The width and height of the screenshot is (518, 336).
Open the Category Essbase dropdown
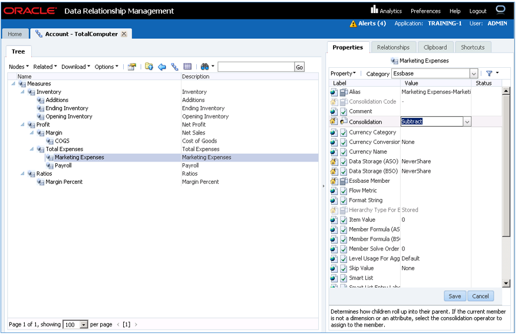(x=474, y=74)
